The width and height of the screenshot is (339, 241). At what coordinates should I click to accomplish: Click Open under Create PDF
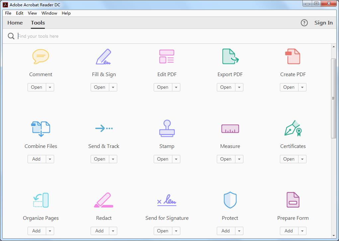tap(289, 87)
